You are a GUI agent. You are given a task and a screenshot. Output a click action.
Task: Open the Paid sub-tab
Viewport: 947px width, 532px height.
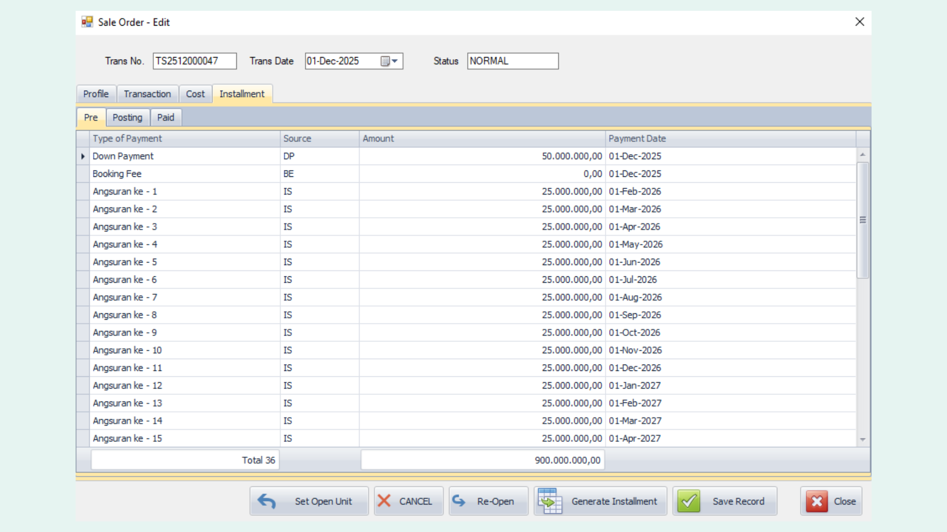click(x=166, y=118)
